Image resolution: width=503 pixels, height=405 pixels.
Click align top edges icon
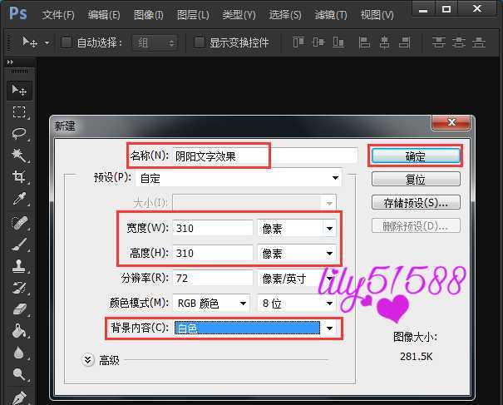coord(298,42)
